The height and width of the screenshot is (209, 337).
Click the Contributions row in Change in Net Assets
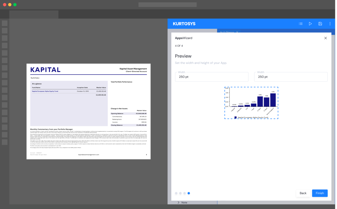coord(129,117)
